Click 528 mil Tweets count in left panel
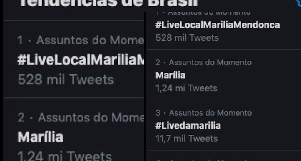The height and width of the screenshot is (161, 301). click(66, 79)
